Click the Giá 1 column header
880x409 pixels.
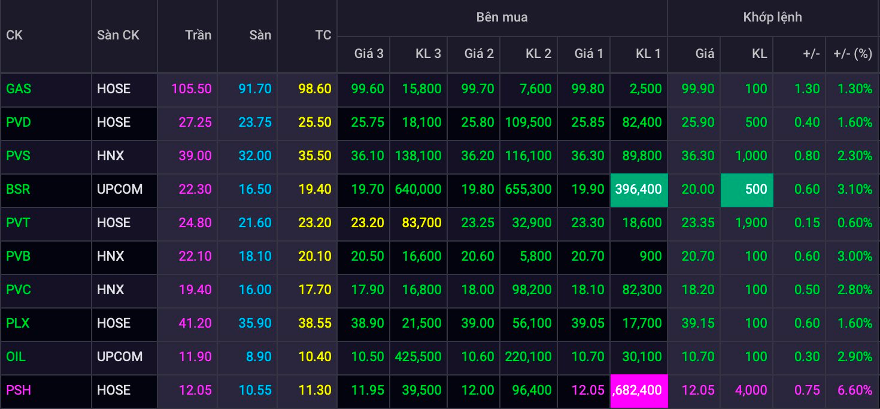[x=589, y=53]
